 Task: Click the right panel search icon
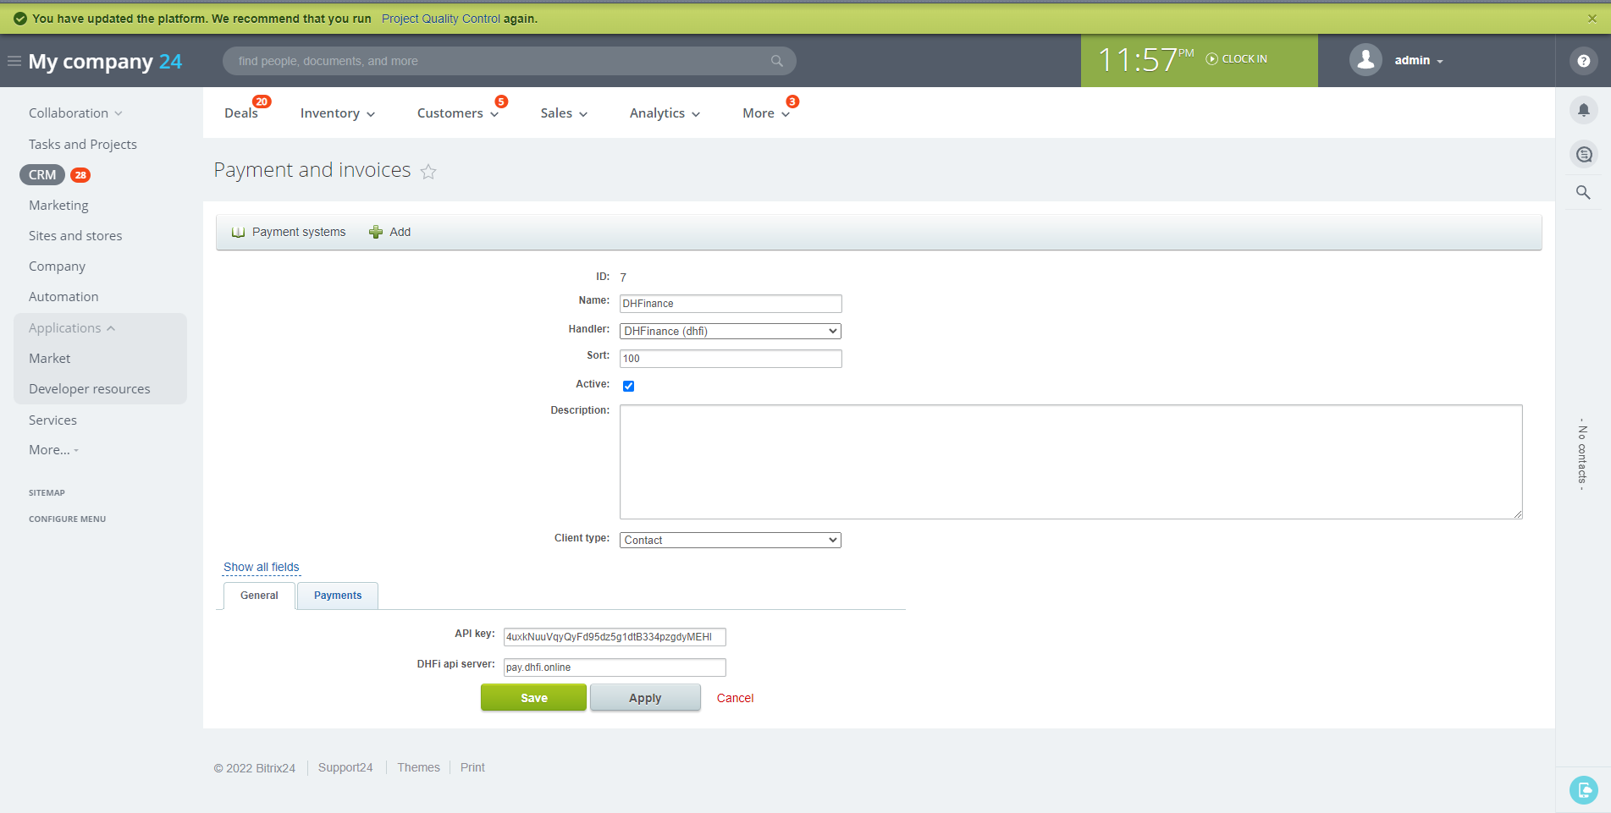(x=1583, y=193)
